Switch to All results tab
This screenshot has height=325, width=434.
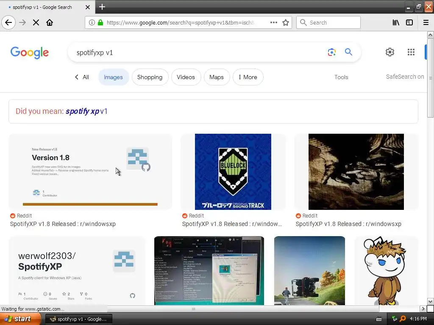point(86,77)
